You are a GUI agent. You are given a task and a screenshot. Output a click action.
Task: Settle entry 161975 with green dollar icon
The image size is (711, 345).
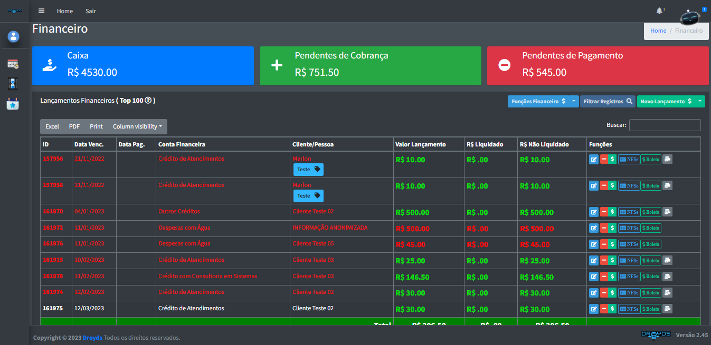[x=612, y=309]
